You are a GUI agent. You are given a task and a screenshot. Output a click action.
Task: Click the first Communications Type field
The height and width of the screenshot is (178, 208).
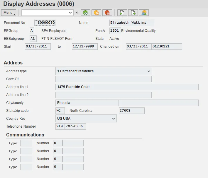click(26, 143)
